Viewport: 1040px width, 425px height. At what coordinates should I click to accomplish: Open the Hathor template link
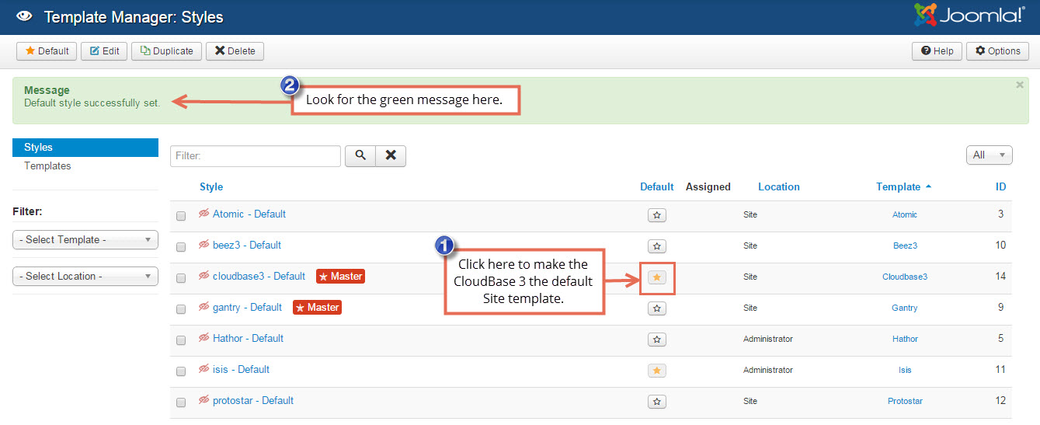click(x=905, y=340)
